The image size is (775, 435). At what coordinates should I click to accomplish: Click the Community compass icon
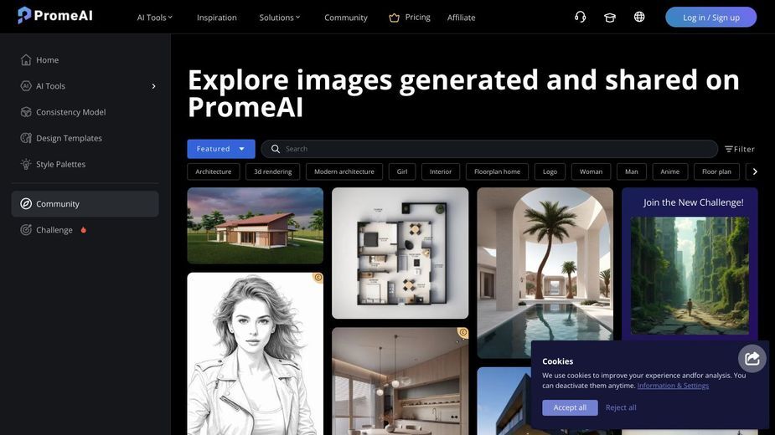26,203
